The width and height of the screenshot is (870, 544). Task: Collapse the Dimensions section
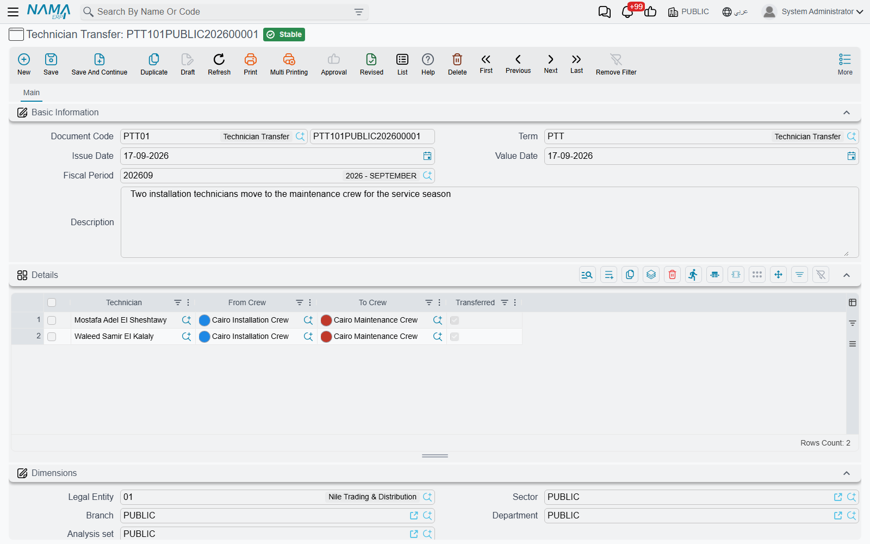(847, 473)
